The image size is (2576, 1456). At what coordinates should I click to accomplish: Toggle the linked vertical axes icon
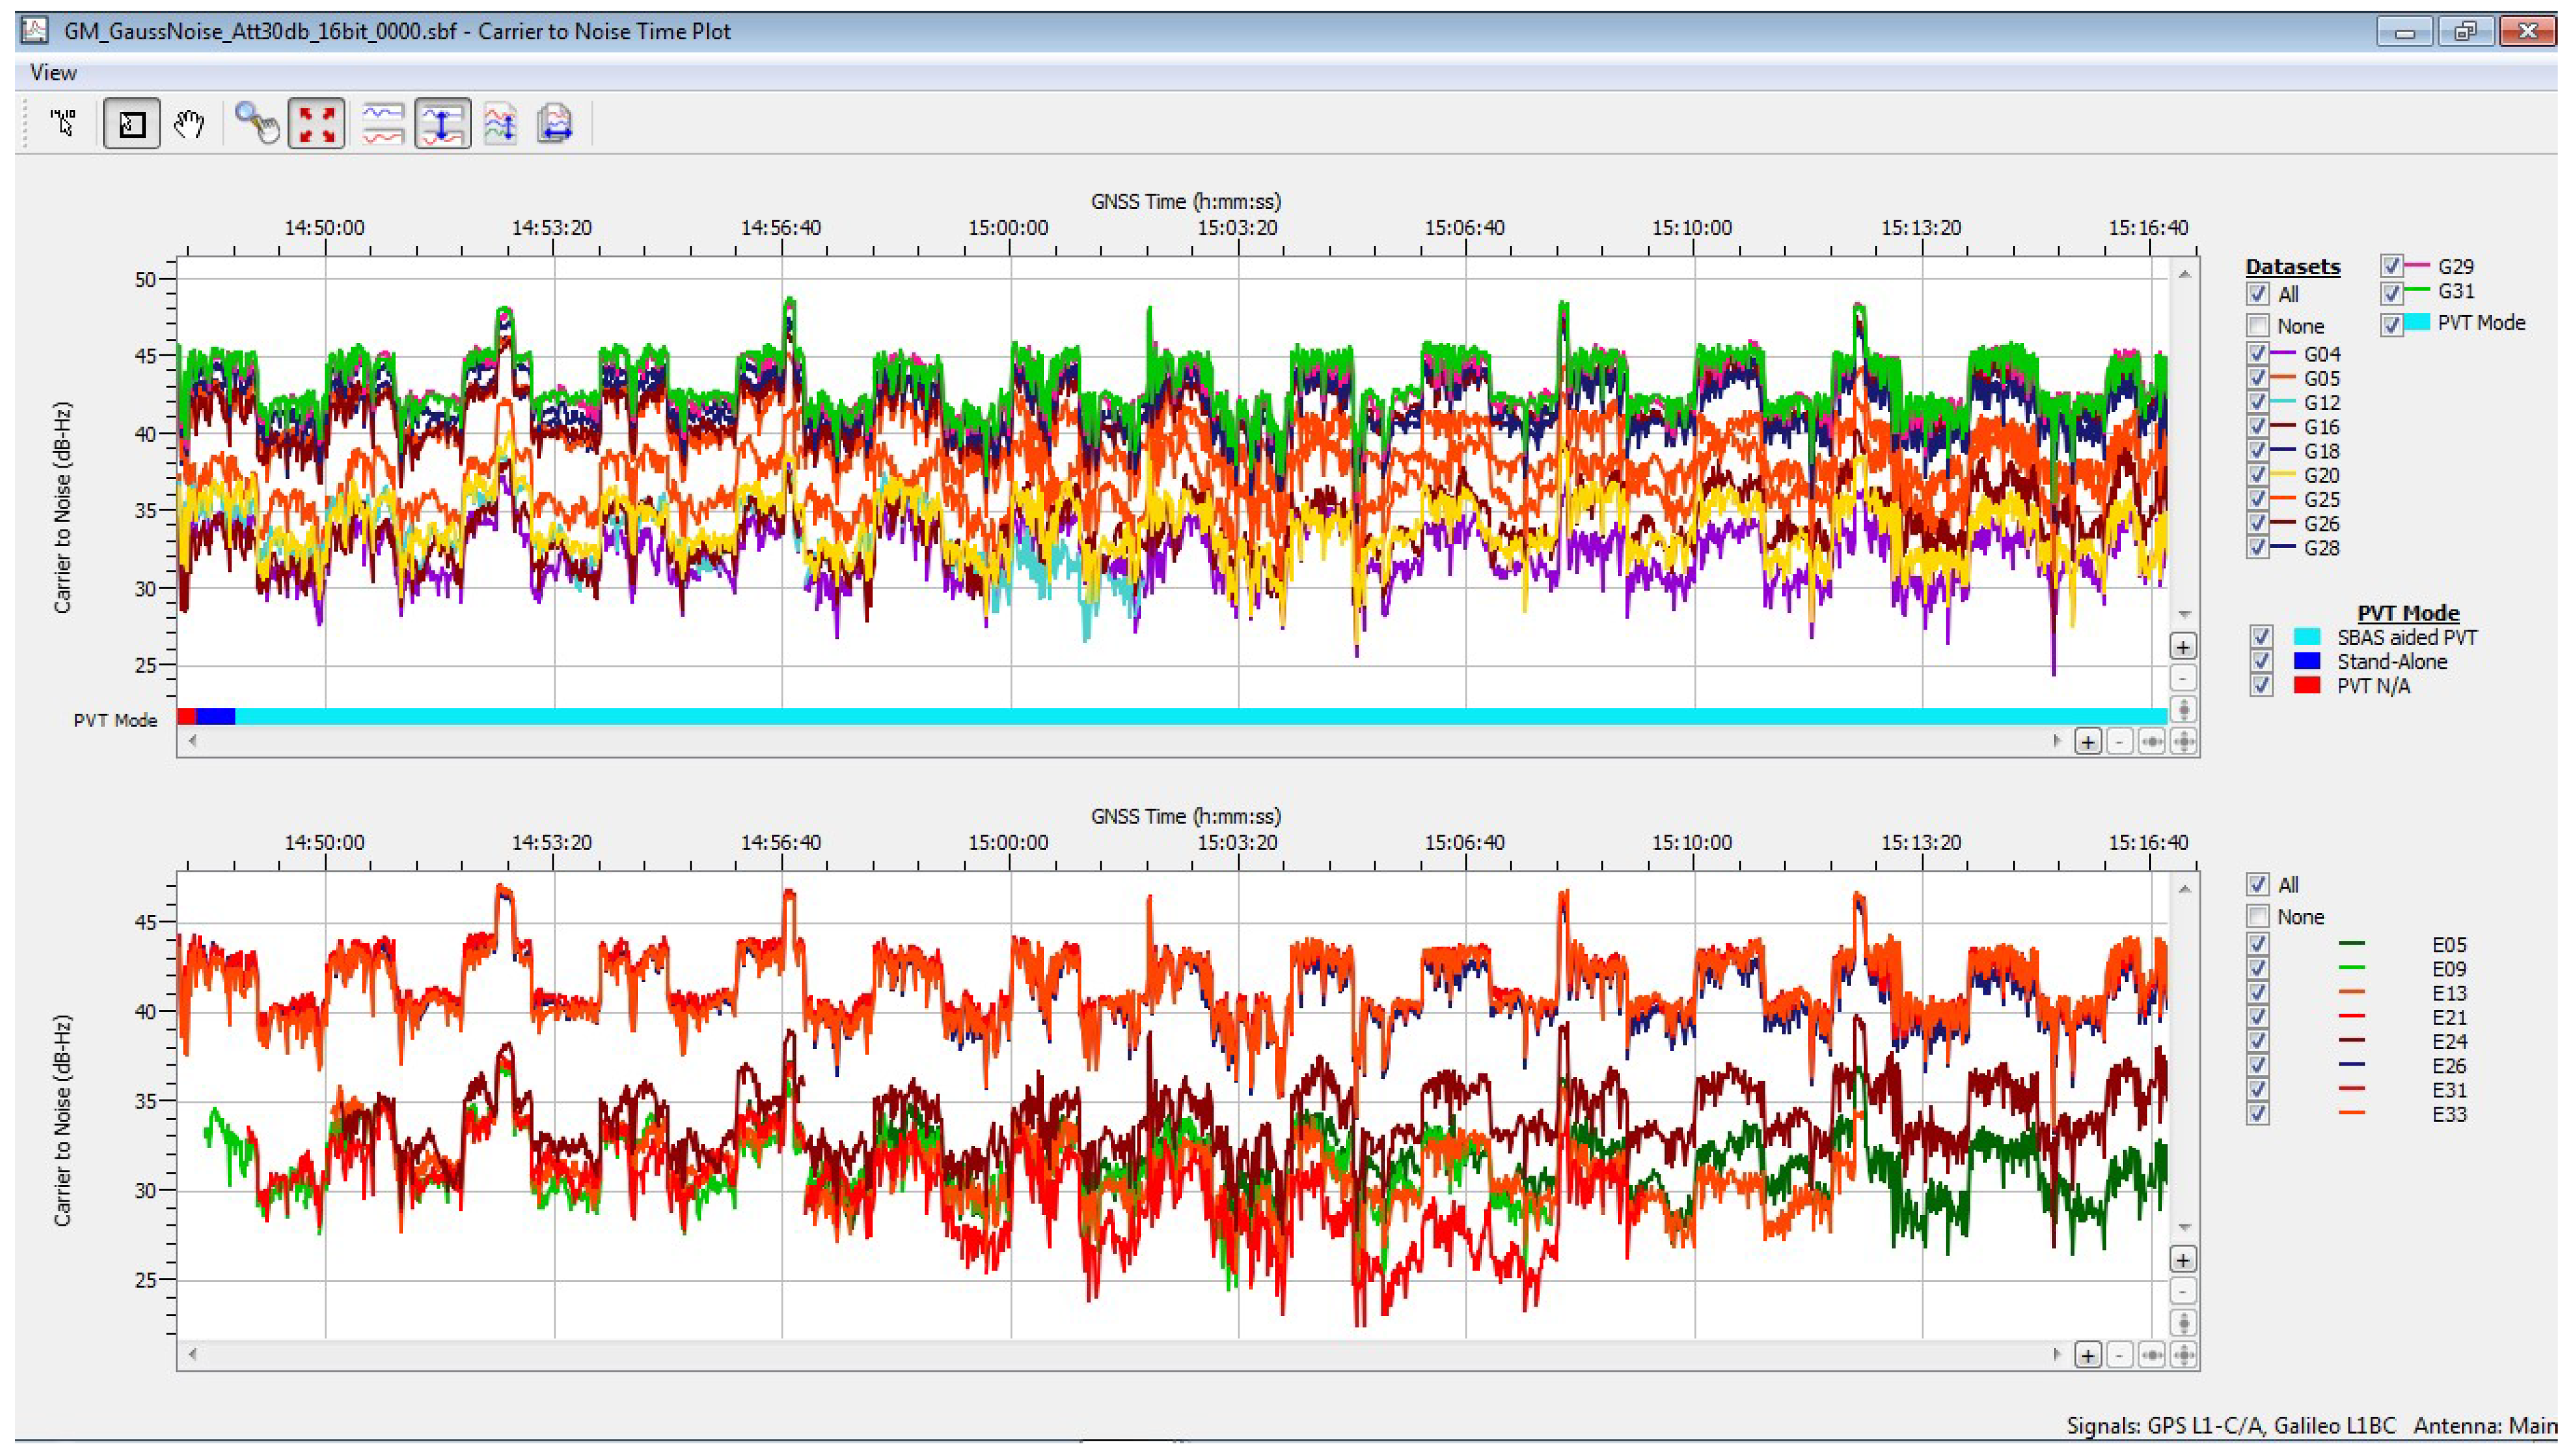pyautogui.click(x=443, y=124)
